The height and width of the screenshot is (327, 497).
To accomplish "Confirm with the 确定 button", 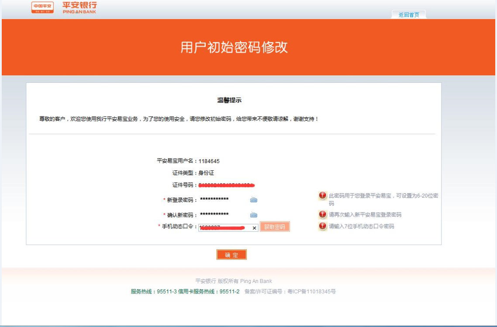I will [x=231, y=255].
